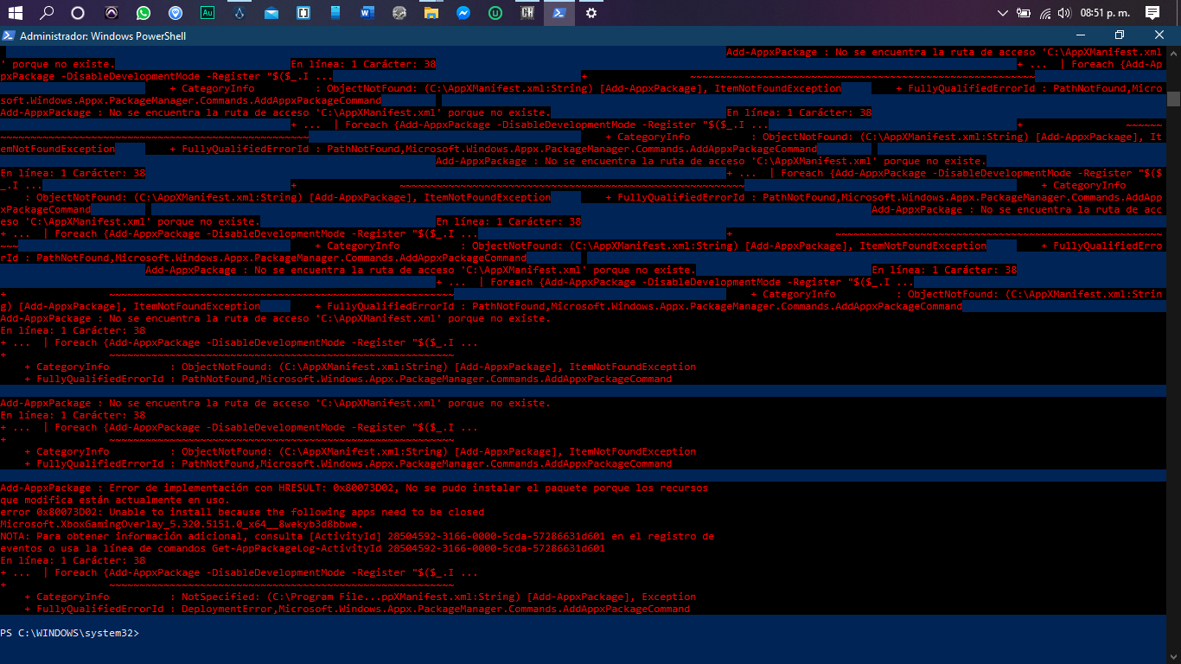The width and height of the screenshot is (1181, 664).
Task: Switch to the active PowerShell taskbar button
Action: pyautogui.click(x=559, y=13)
